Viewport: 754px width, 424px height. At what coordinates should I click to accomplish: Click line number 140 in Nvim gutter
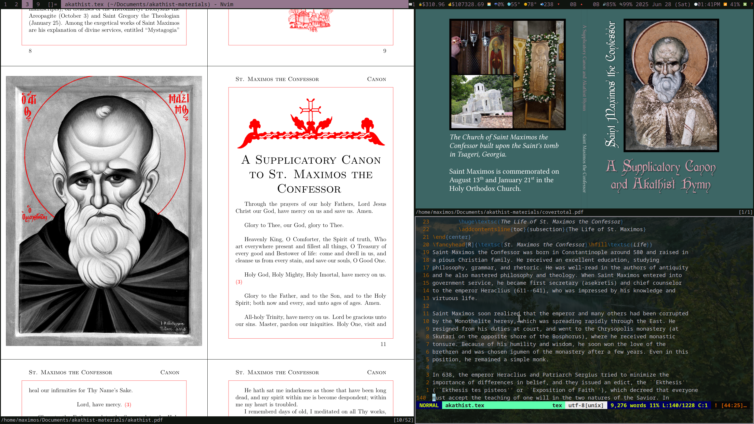[x=421, y=398]
